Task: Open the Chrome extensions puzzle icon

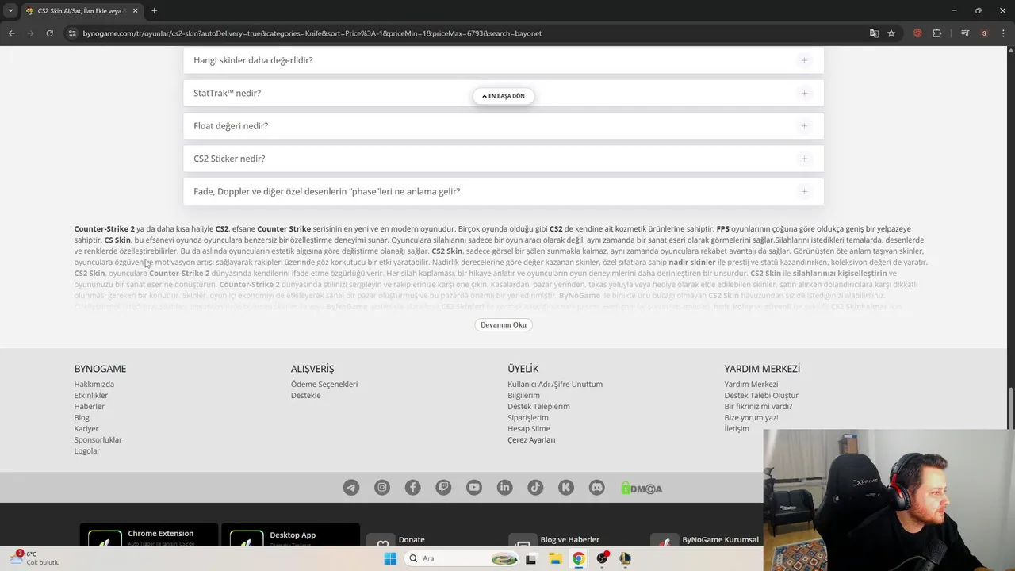Action: point(937,33)
